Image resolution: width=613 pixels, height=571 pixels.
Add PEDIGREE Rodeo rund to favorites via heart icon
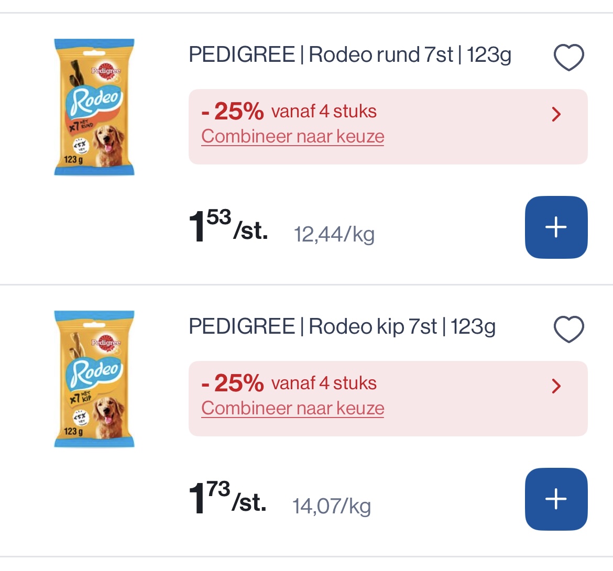click(x=568, y=57)
